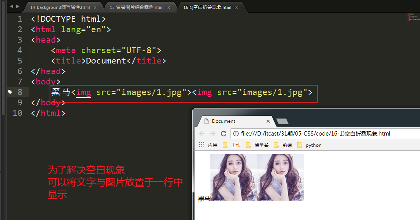This screenshot has width=420, height=220.
Task: Go to next tab with right arrow
Action: click(x=17, y=7)
